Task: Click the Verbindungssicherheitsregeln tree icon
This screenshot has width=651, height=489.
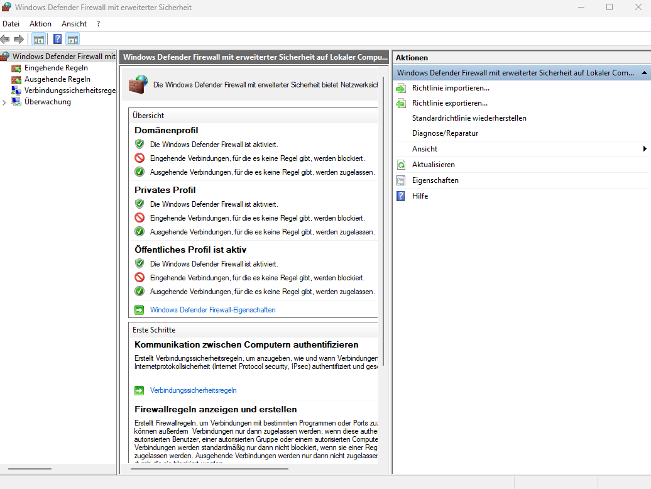Action: tap(16, 91)
